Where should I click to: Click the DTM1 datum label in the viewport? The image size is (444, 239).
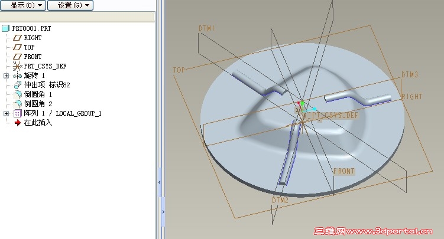(207, 28)
